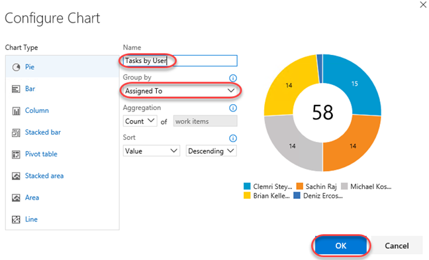Click the Sort info icon

coord(233,138)
